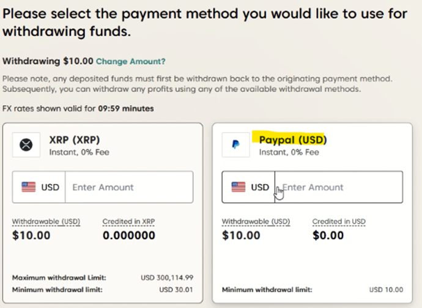The image size is (422, 308).
Task: Click the XRP coin logo icon
Action: (x=26, y=145)
